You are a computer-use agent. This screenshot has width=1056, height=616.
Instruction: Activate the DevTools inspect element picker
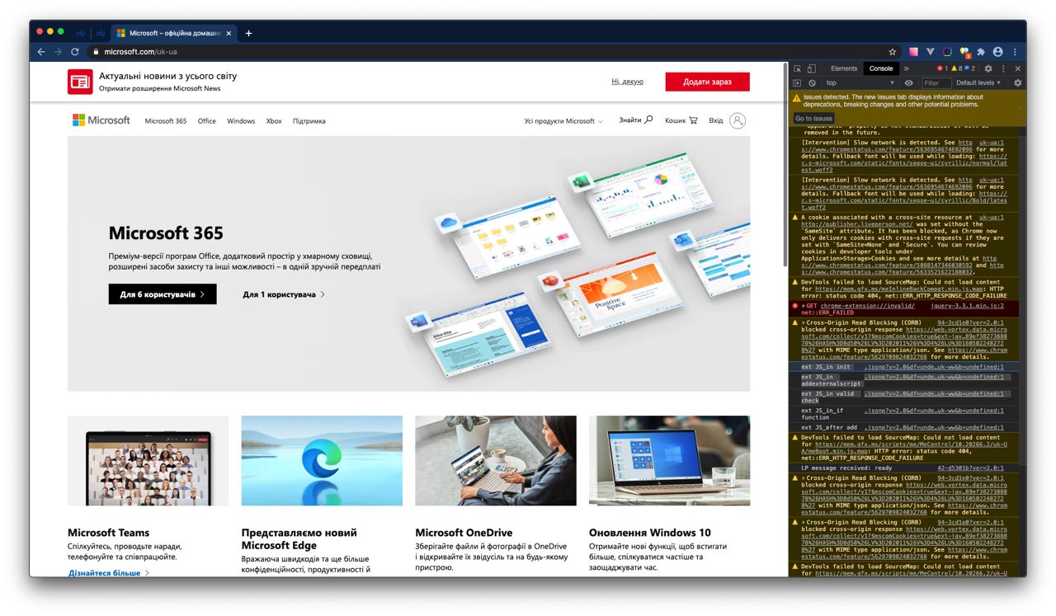[x=798, y=69]
